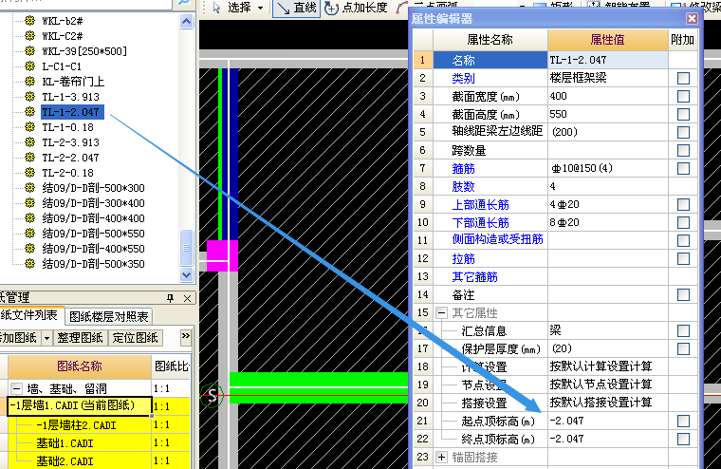Viewport: 721px width, 469px height.
Task: Click the gear icon beside 结09/D-D剖-500*550
Action: 30,234
